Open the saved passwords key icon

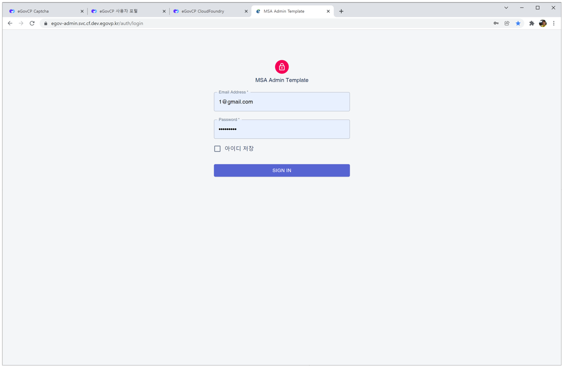(496, 23)
